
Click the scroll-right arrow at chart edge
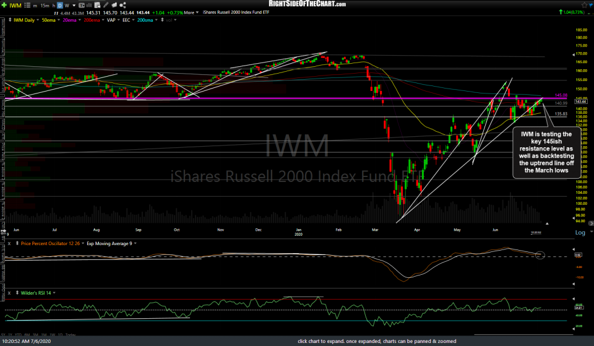click(590, 223)
